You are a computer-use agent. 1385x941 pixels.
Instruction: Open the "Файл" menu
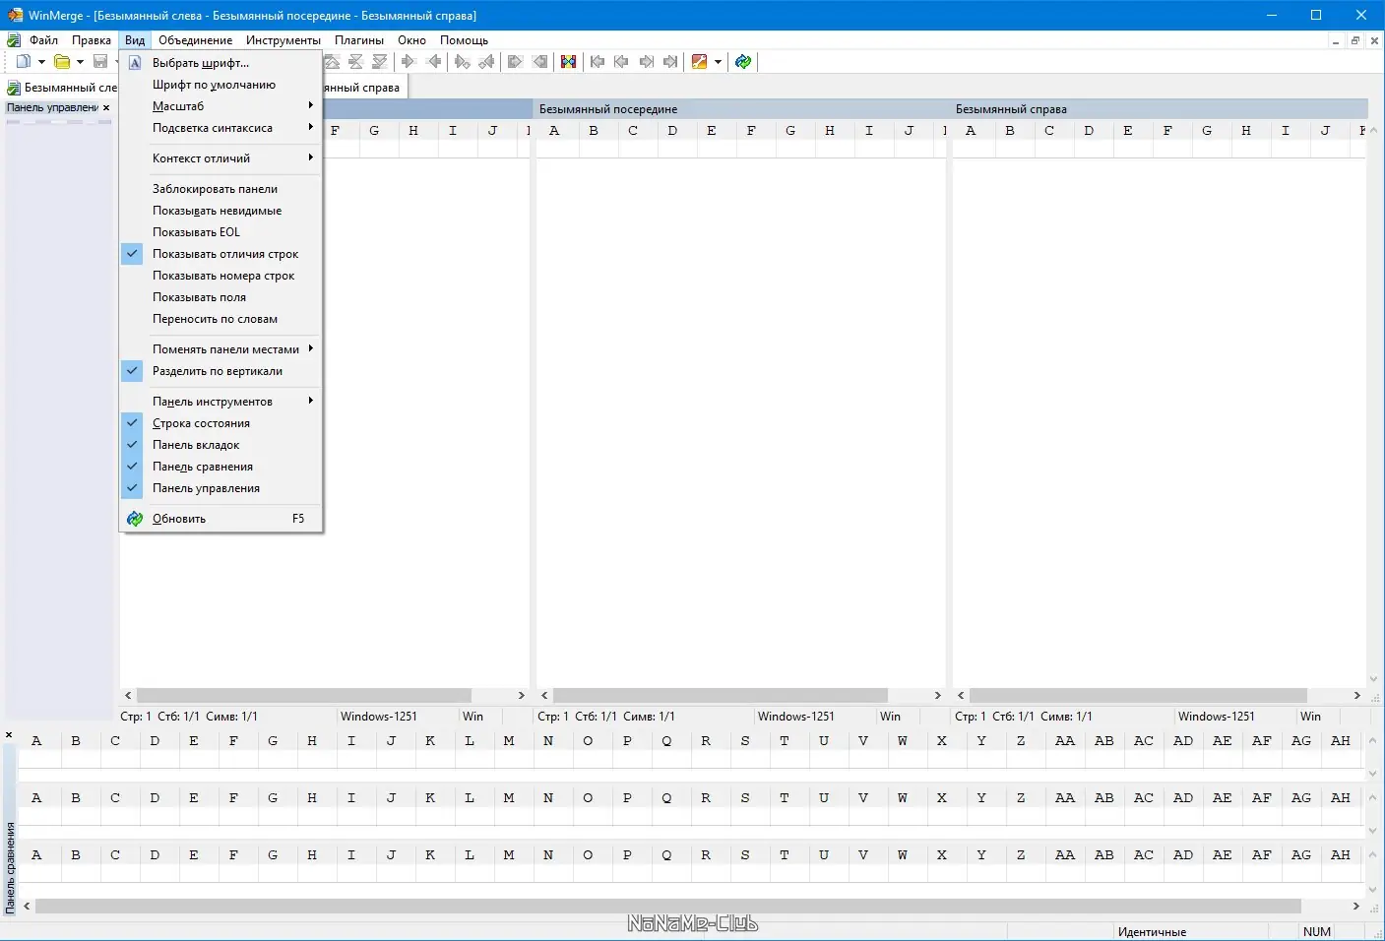(43, 40)
